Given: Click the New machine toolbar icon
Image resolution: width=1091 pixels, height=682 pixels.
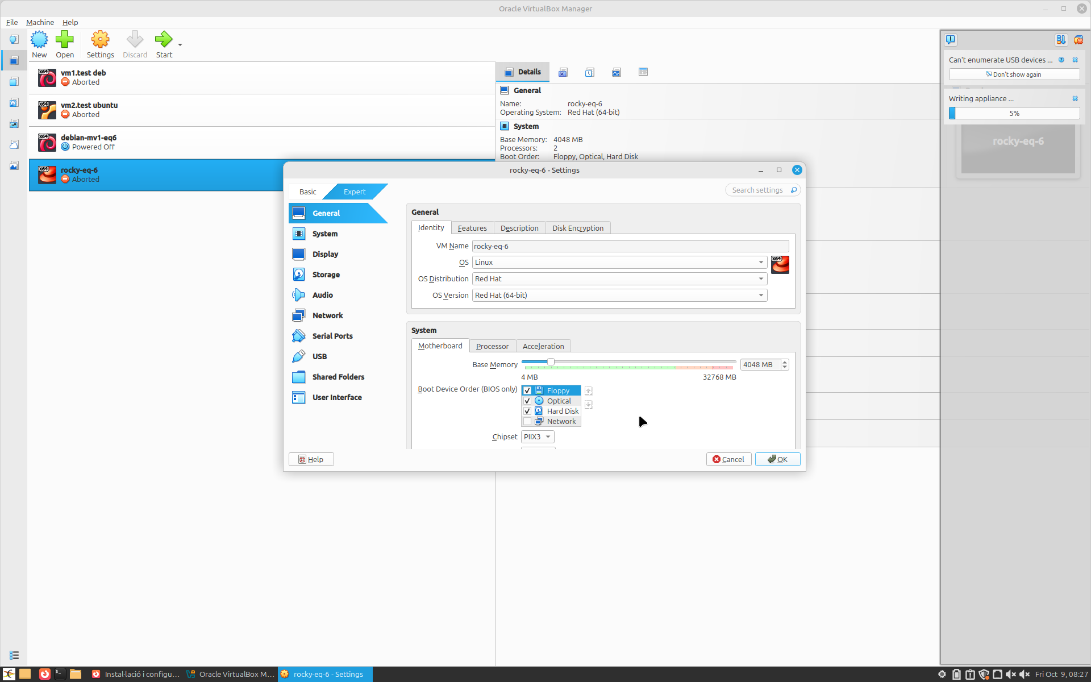Looking at the screenshot, I should coord(39,44).
